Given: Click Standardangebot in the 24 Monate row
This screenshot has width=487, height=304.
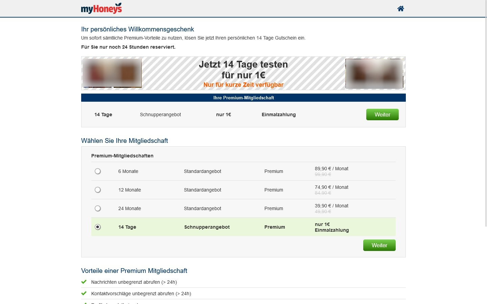Looking at the screenshot, I should pos(202,208).
